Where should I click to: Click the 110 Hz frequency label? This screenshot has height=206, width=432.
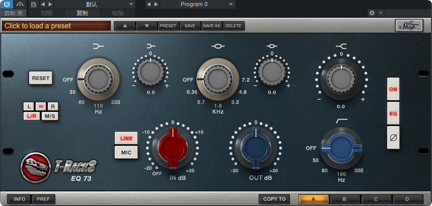click(x=98, y=106)
